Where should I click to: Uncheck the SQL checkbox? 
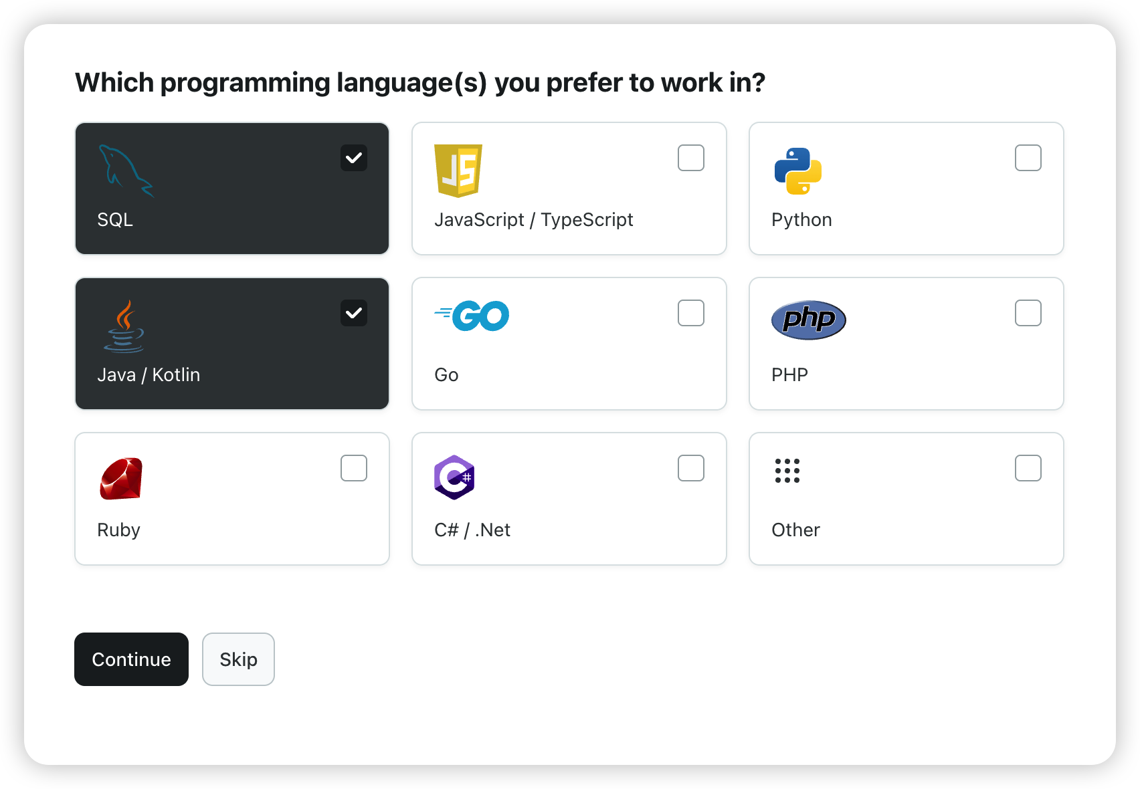[354, 158]
